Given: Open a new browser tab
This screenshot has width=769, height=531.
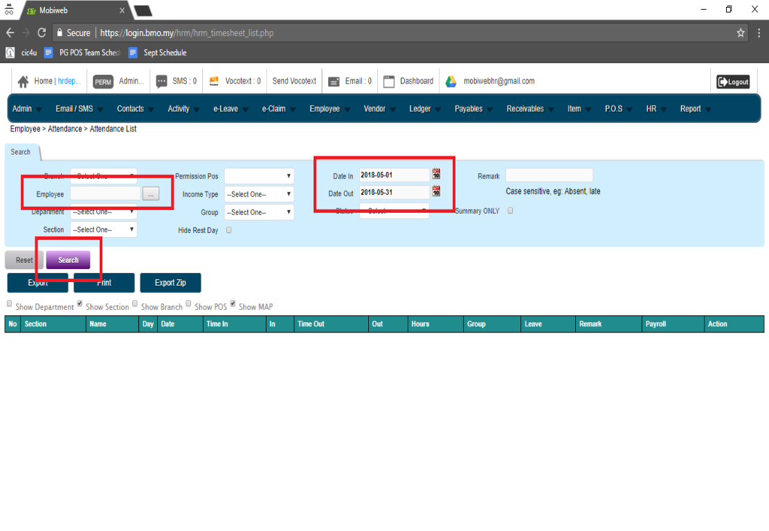Looking at the screenshot, I should (143, 11).
